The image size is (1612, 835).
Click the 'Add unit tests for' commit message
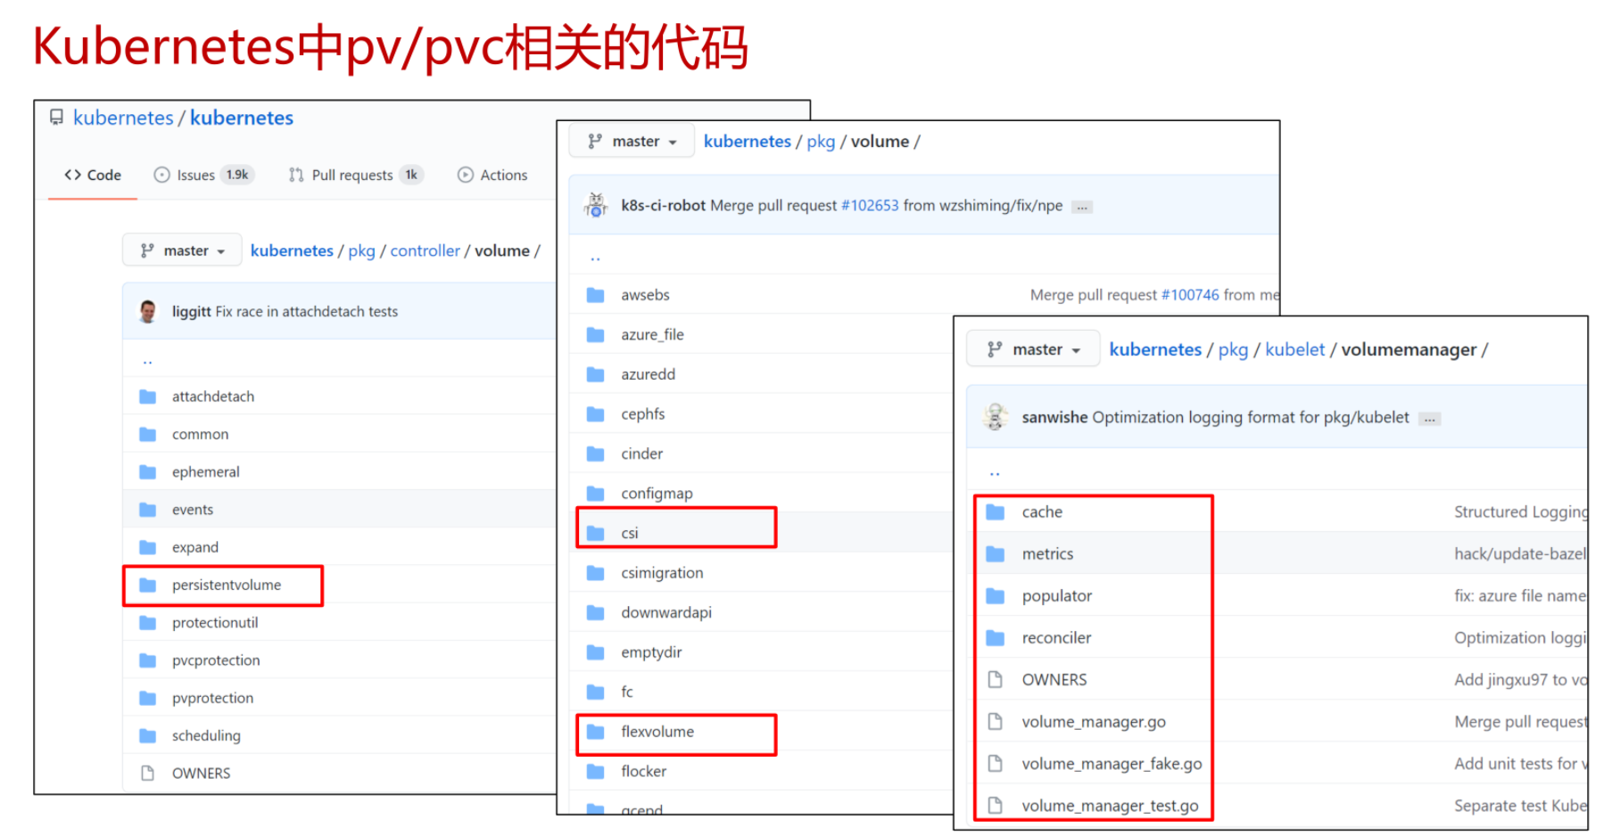tap(1521, 764)
